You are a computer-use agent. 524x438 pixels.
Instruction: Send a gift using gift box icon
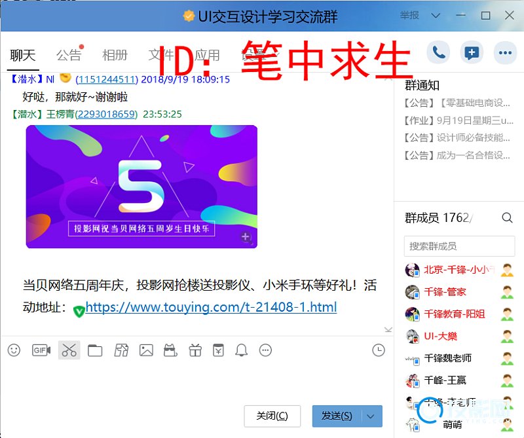pos(195,350)
